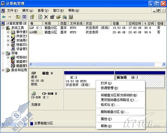Select the 共享文件 tree node

click(19, 36)
